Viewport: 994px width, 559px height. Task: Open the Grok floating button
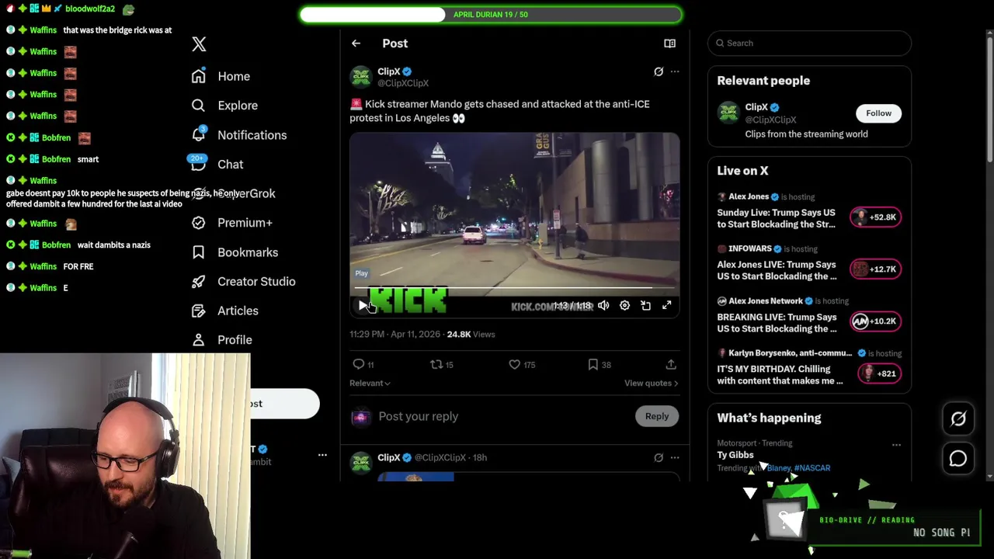click(958, 419)
